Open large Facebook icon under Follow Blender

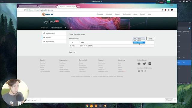coord(150,64)
